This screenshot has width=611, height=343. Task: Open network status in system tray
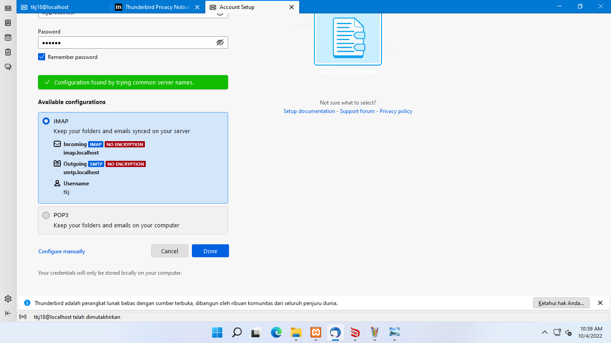(x=557, y=332)
